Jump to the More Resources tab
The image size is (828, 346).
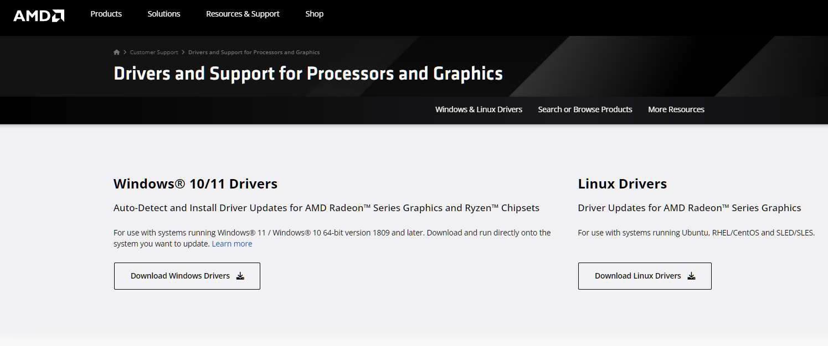[676, 109]
